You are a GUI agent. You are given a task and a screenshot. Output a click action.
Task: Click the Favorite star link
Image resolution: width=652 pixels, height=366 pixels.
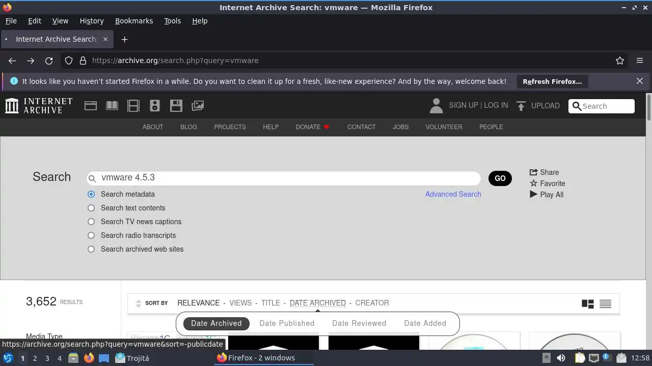point(548,184)
